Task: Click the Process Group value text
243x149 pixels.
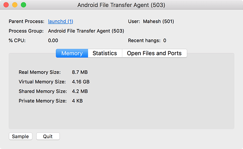Action: click(86, 31)
